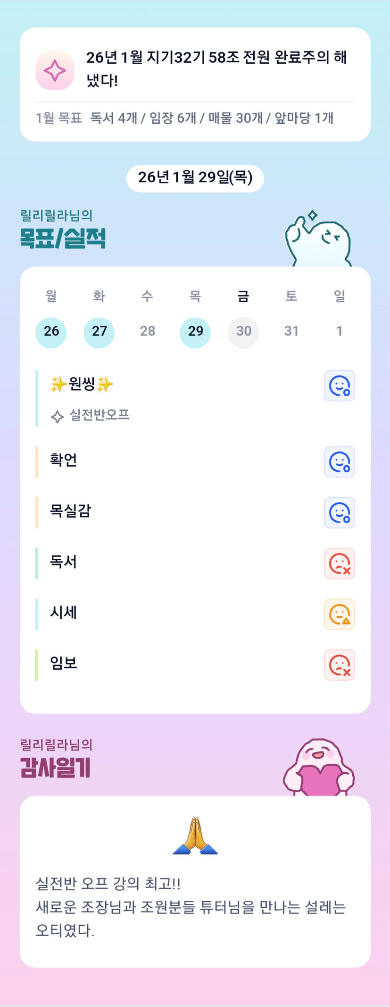The image size is (390, 1007).
Task: Tap the blue smiley icon beside 목실감
Action: point(339,513)
